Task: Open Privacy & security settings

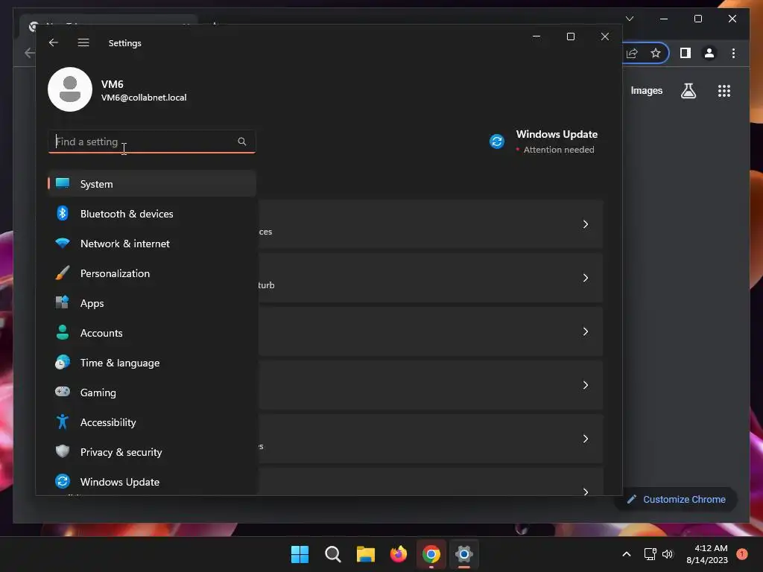Action: (x=152, y=452)
